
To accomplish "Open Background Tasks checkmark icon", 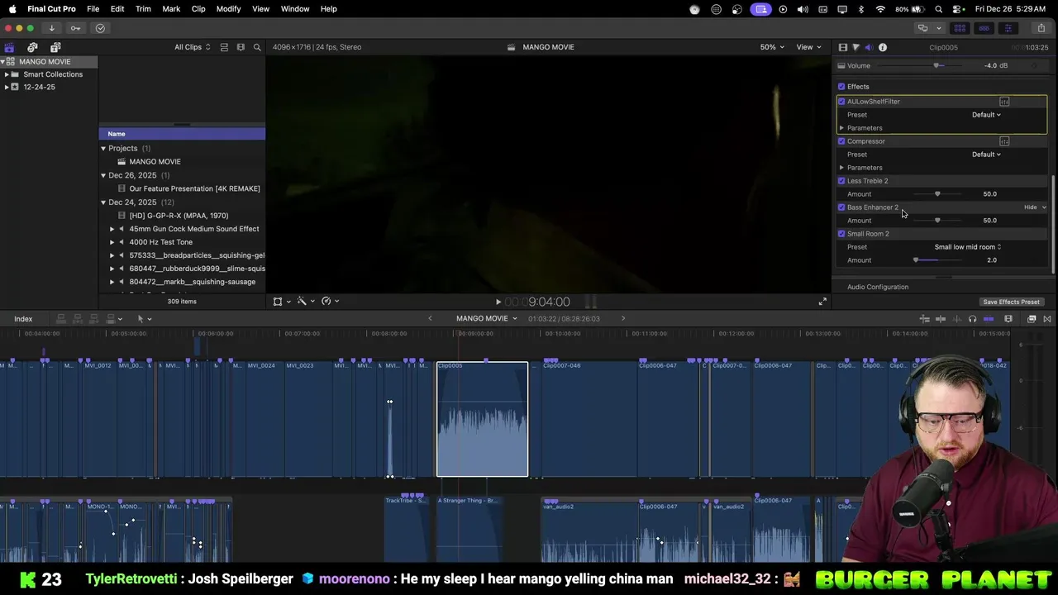I will click(x=100, y=28).
